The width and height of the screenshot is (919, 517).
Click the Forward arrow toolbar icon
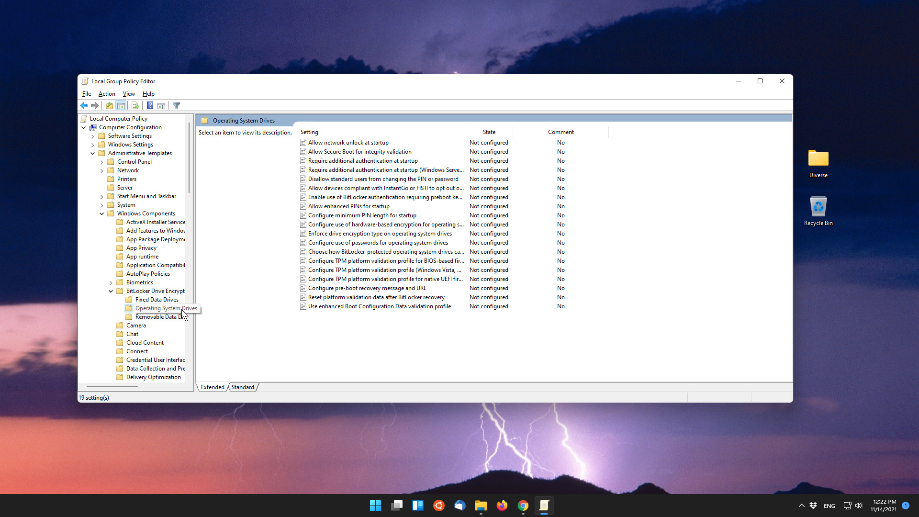click(95, 106)
